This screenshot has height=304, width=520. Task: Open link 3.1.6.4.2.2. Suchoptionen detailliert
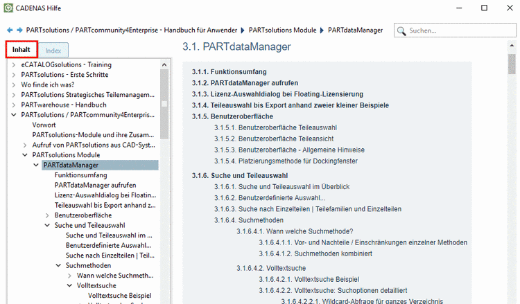(333, 290)
